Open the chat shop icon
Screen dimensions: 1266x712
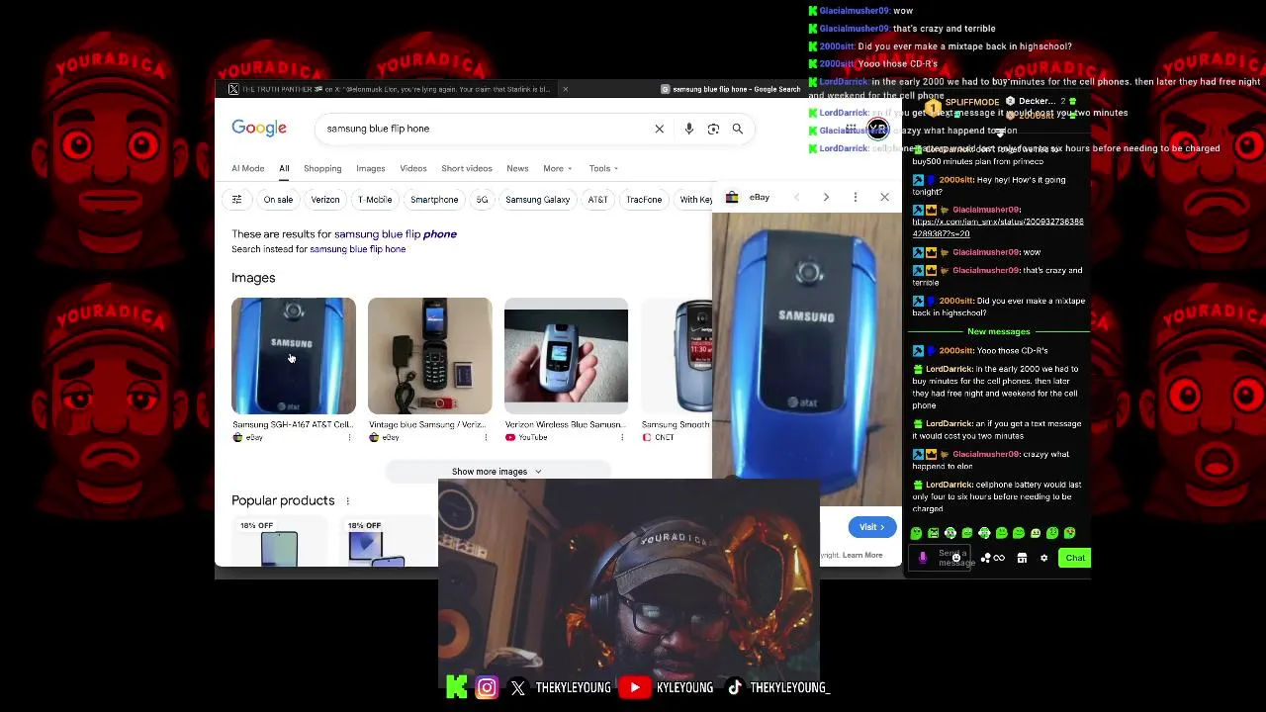[x=1022, y=558]
